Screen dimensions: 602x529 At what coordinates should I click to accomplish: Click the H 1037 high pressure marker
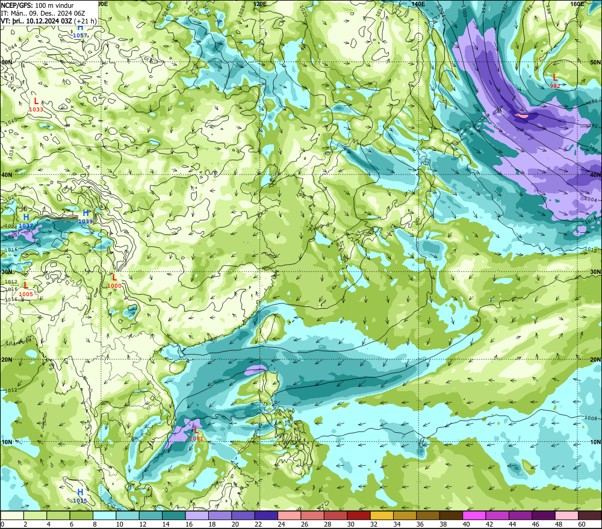click(26, 221)
